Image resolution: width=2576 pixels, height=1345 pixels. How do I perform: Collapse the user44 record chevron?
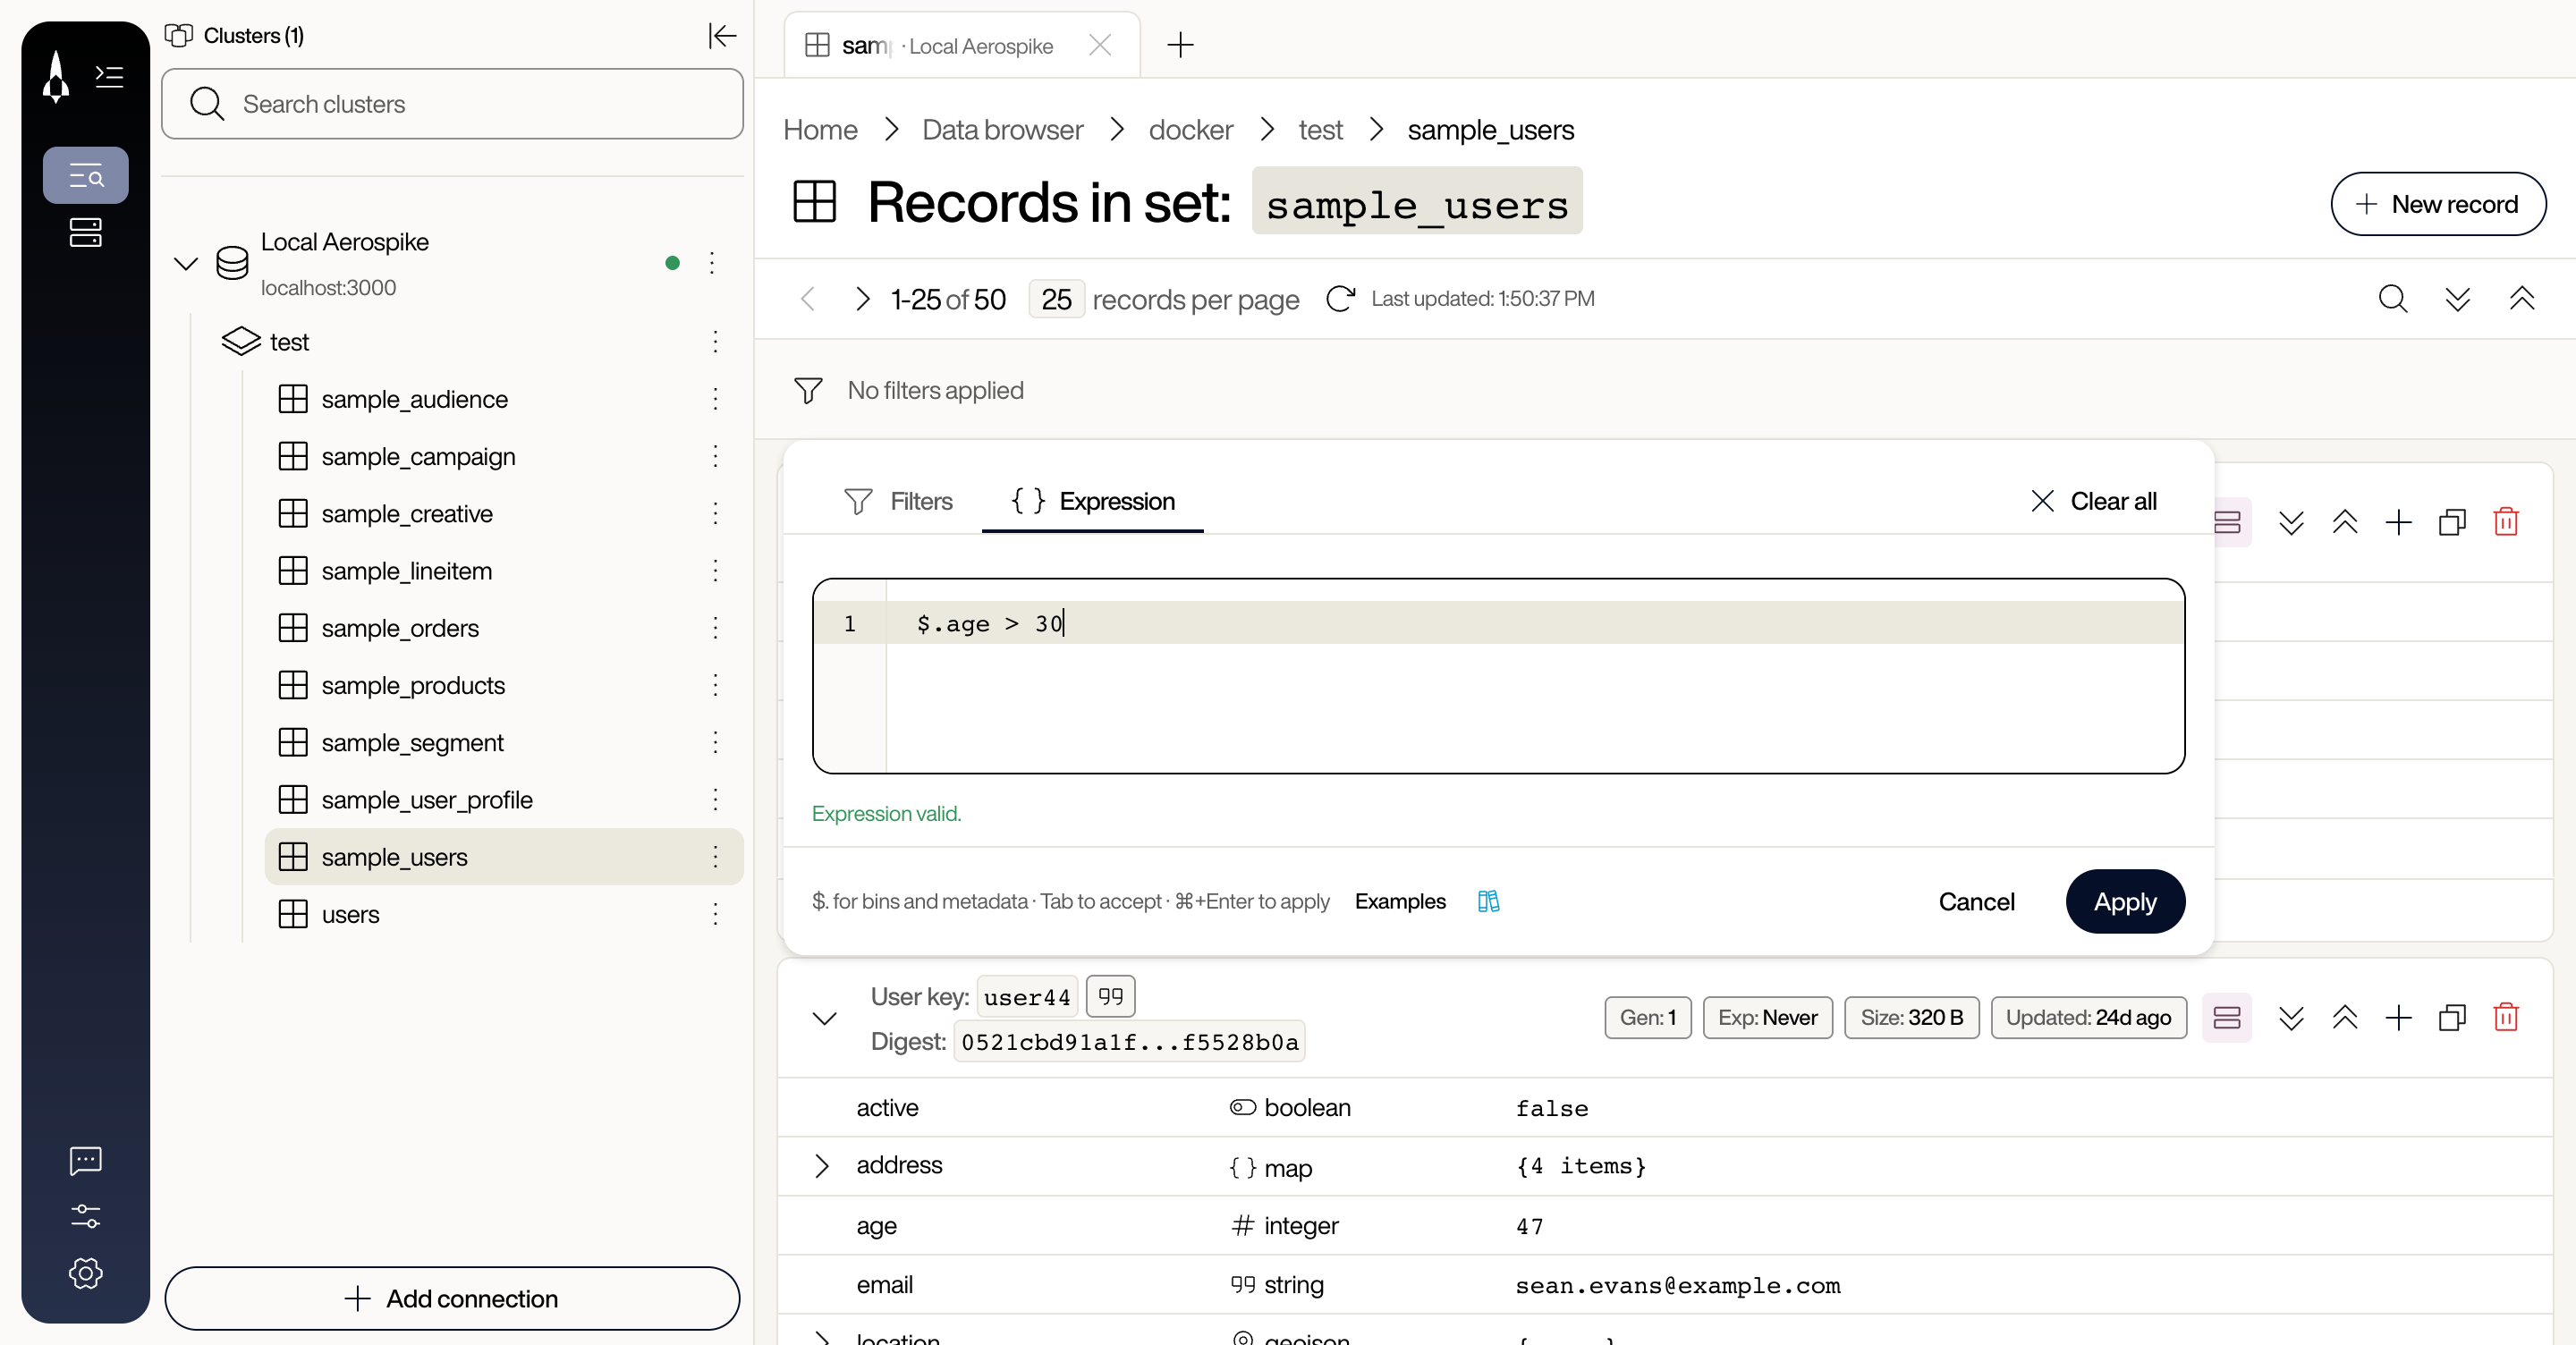[x=824, y=1019]
